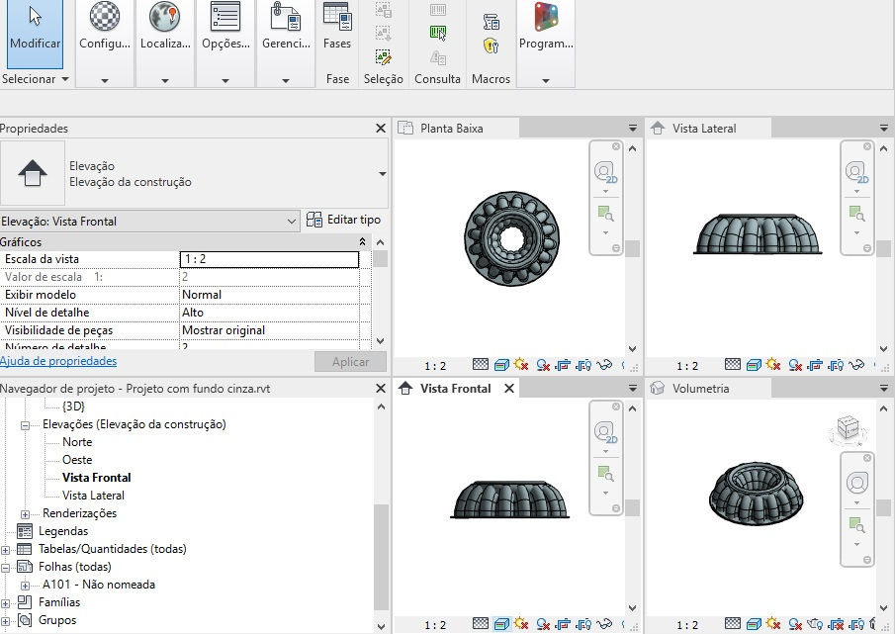
Task: Collapse the Gráficos properties section
Action: pyautogui.click(x=362, y=242)
